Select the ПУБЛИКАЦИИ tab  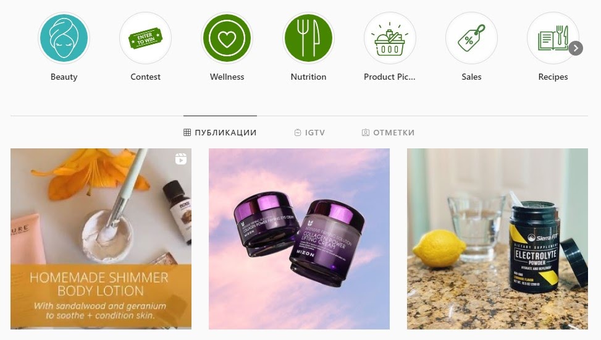(x=220, y=132)
